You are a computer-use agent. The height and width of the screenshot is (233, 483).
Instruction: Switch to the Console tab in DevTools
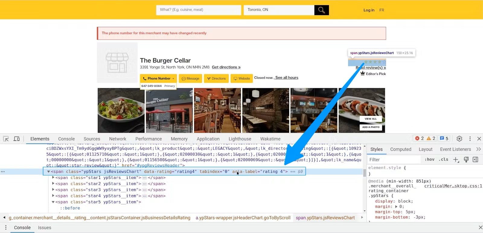[66, 139]
